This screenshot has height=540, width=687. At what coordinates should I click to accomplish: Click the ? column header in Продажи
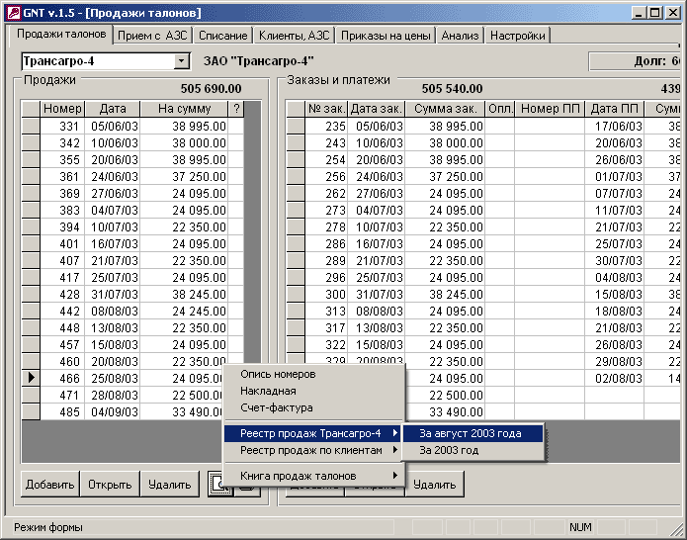236,108
